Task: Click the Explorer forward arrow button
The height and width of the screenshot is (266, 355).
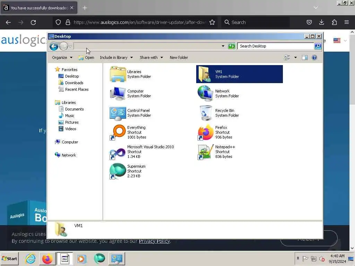Action: tap(64, 46)
